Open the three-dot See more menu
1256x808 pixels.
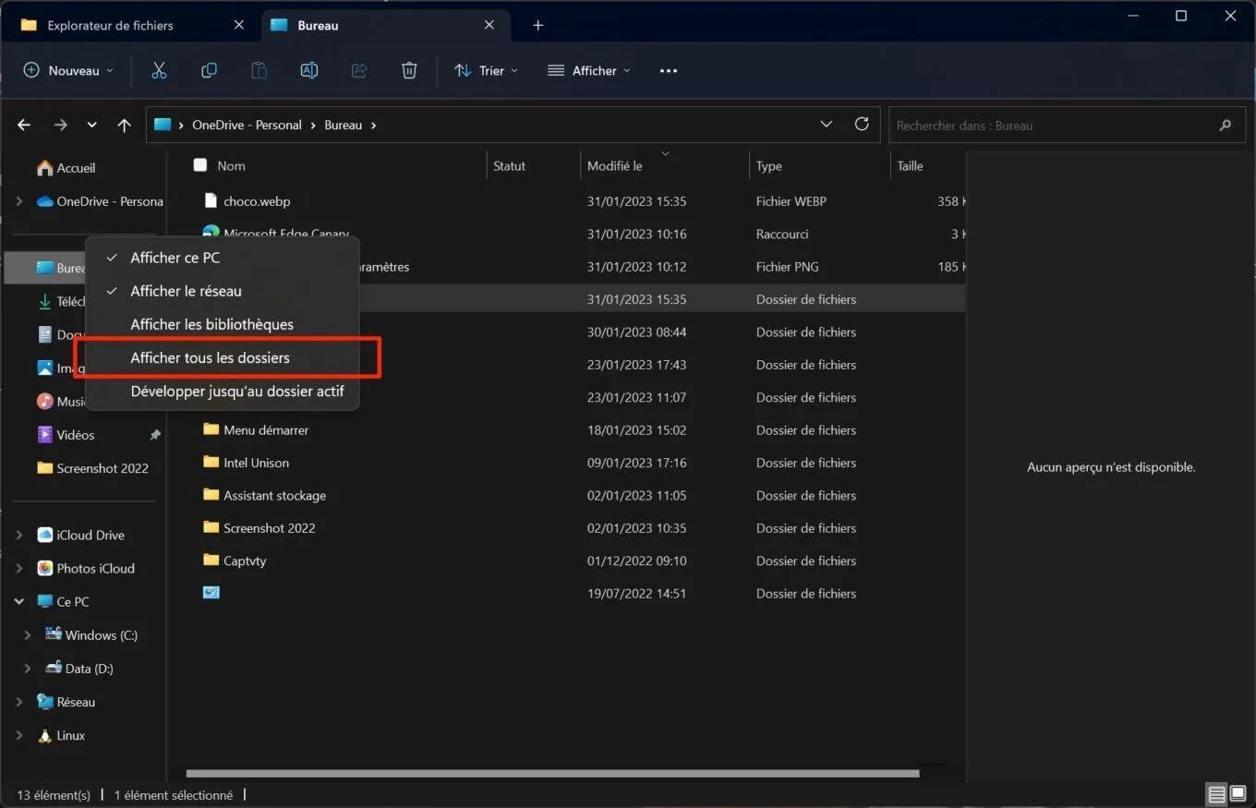(x=669, y=71)
